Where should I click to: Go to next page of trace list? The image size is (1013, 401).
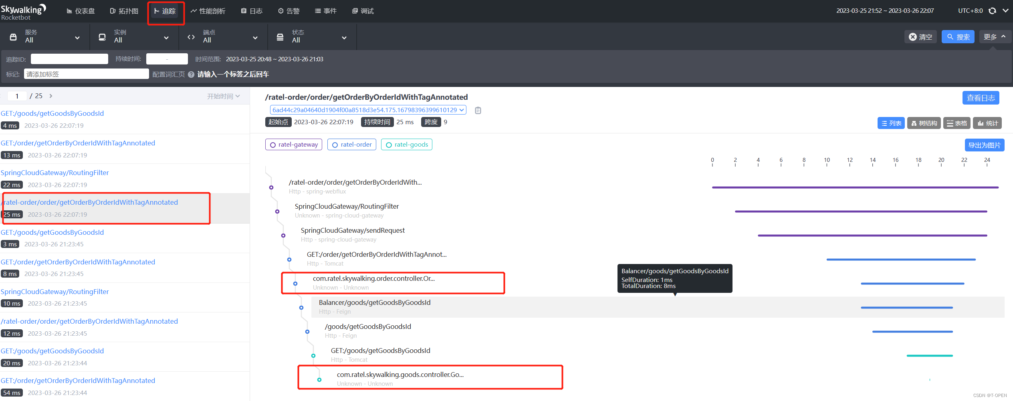51,96
